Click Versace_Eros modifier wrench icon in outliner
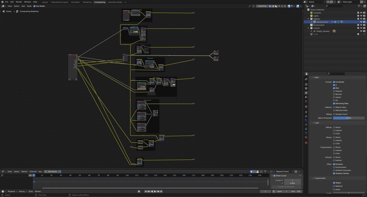 tap(332, 22)
